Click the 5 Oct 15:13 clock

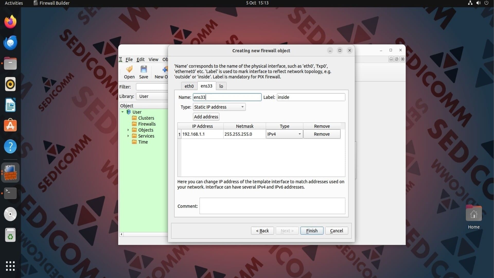coord(257,3)
